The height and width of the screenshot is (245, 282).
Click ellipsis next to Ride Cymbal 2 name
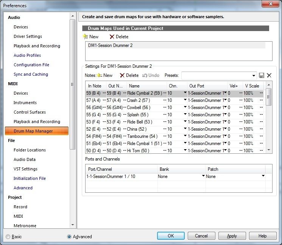tap(165, 93)
